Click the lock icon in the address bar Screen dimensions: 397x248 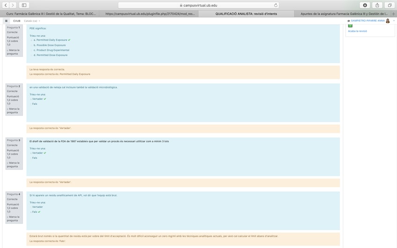(181, 5)
